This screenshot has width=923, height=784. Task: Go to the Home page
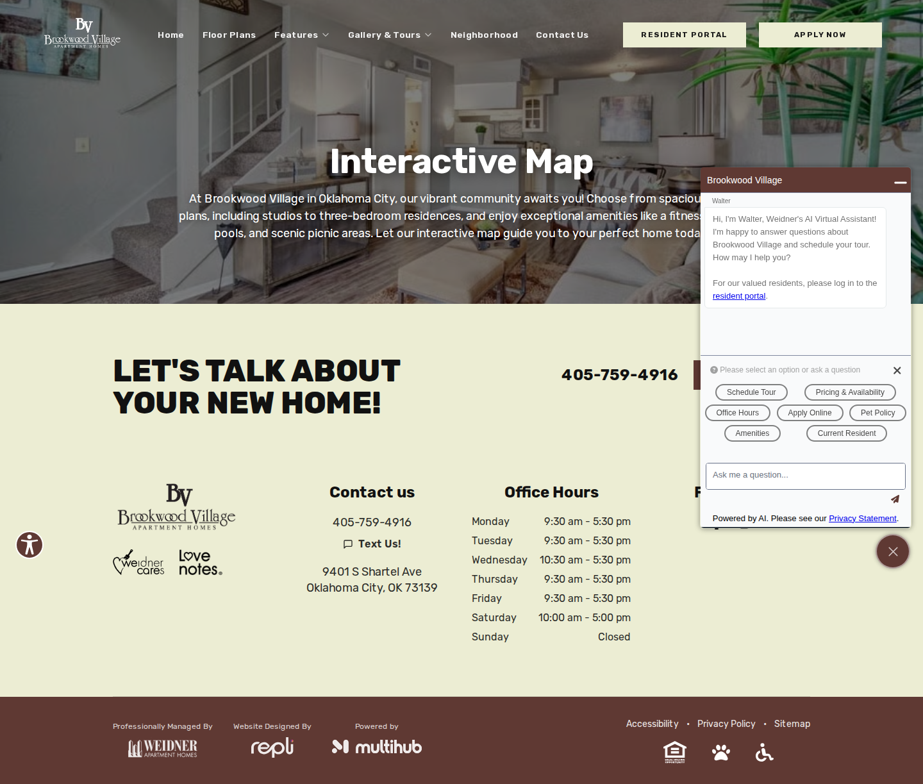click(170, 35)
